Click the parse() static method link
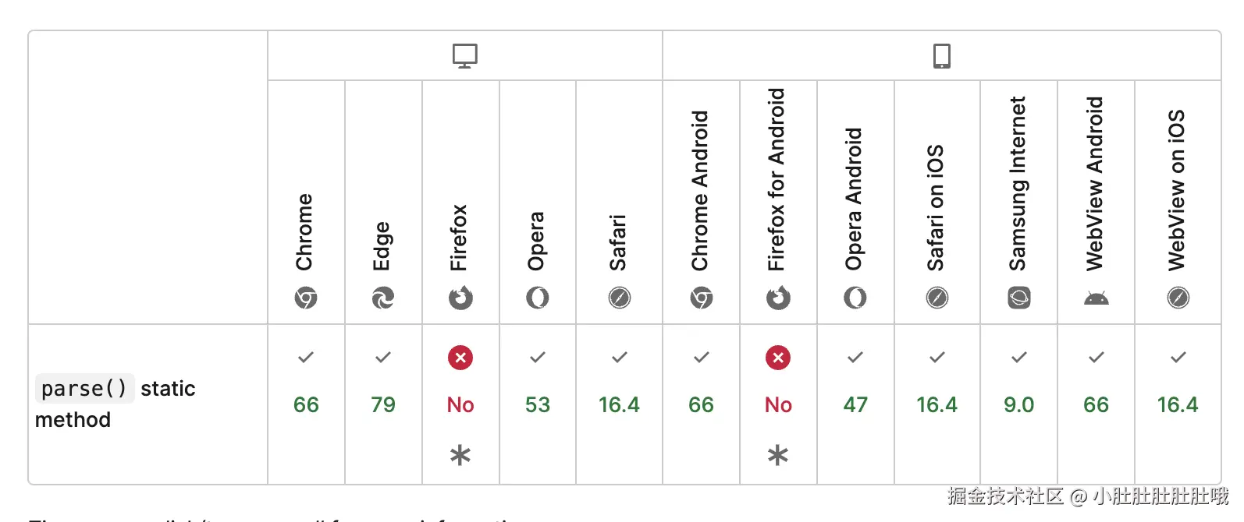 [84, 389]
